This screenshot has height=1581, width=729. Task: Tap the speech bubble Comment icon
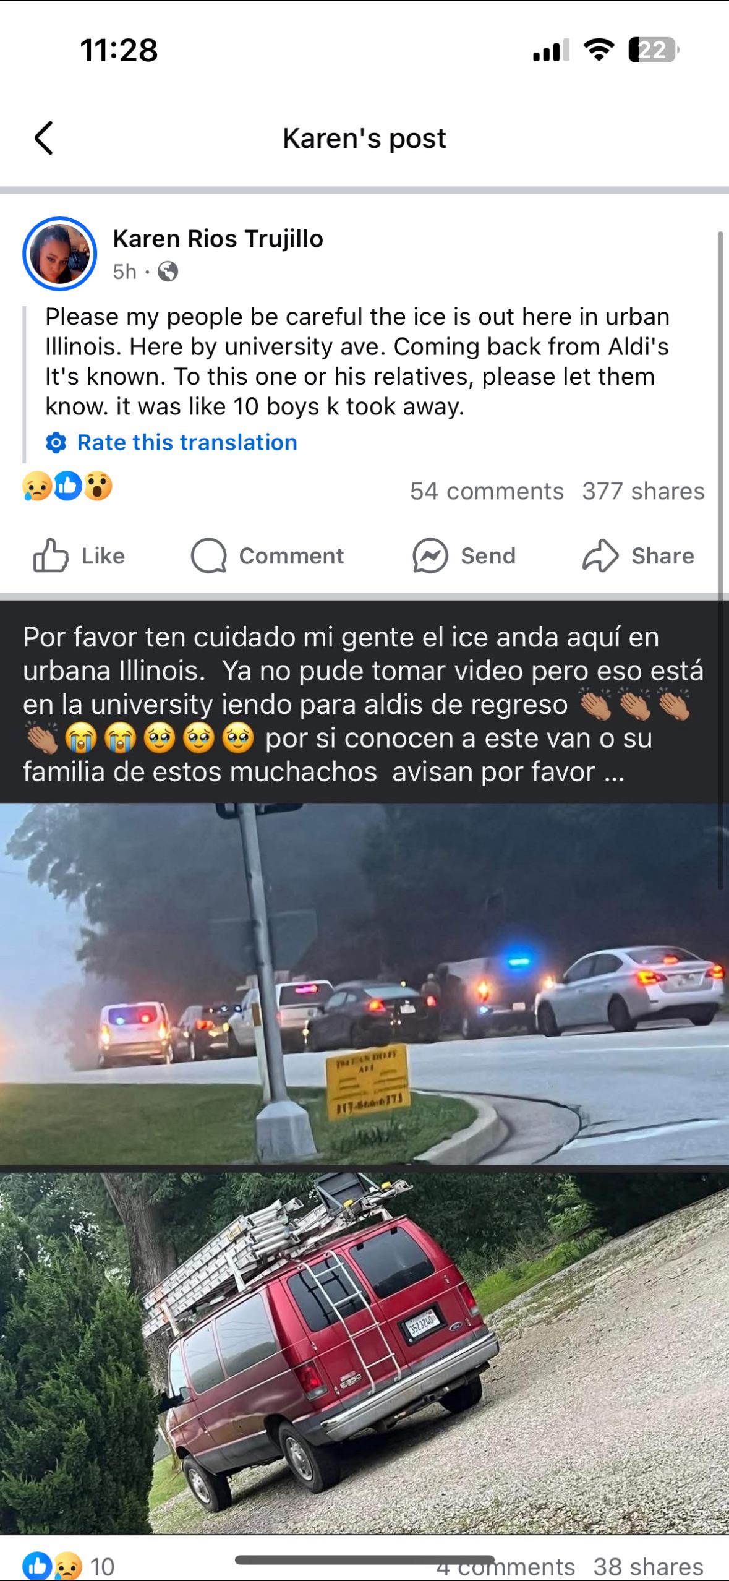tap(208, 555)
